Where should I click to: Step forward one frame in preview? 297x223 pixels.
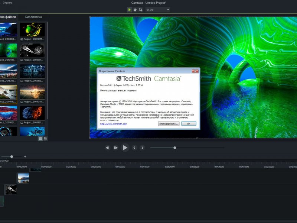[115, 148]
